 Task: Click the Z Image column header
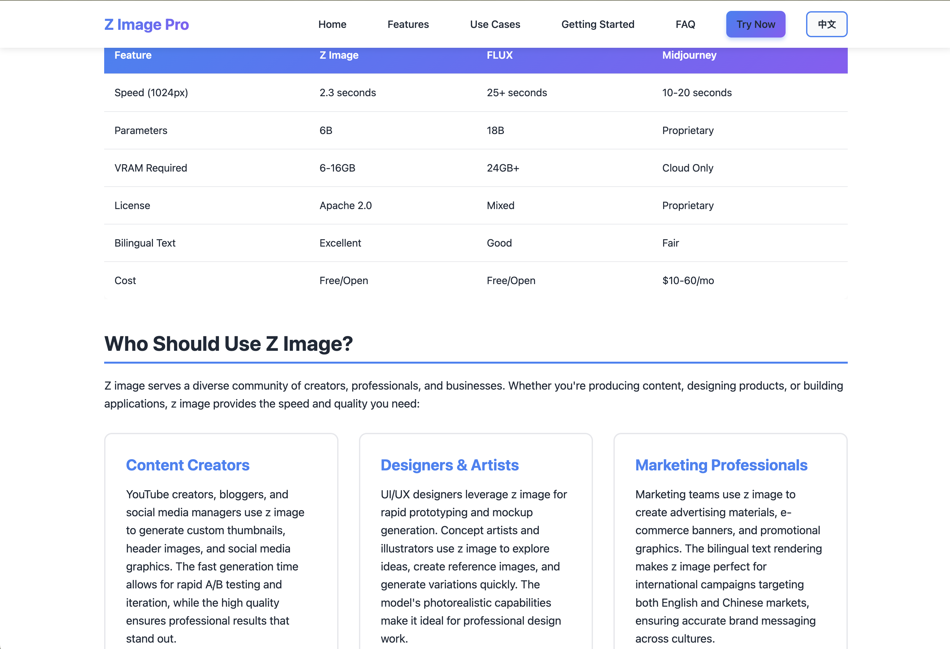point(338,55)
